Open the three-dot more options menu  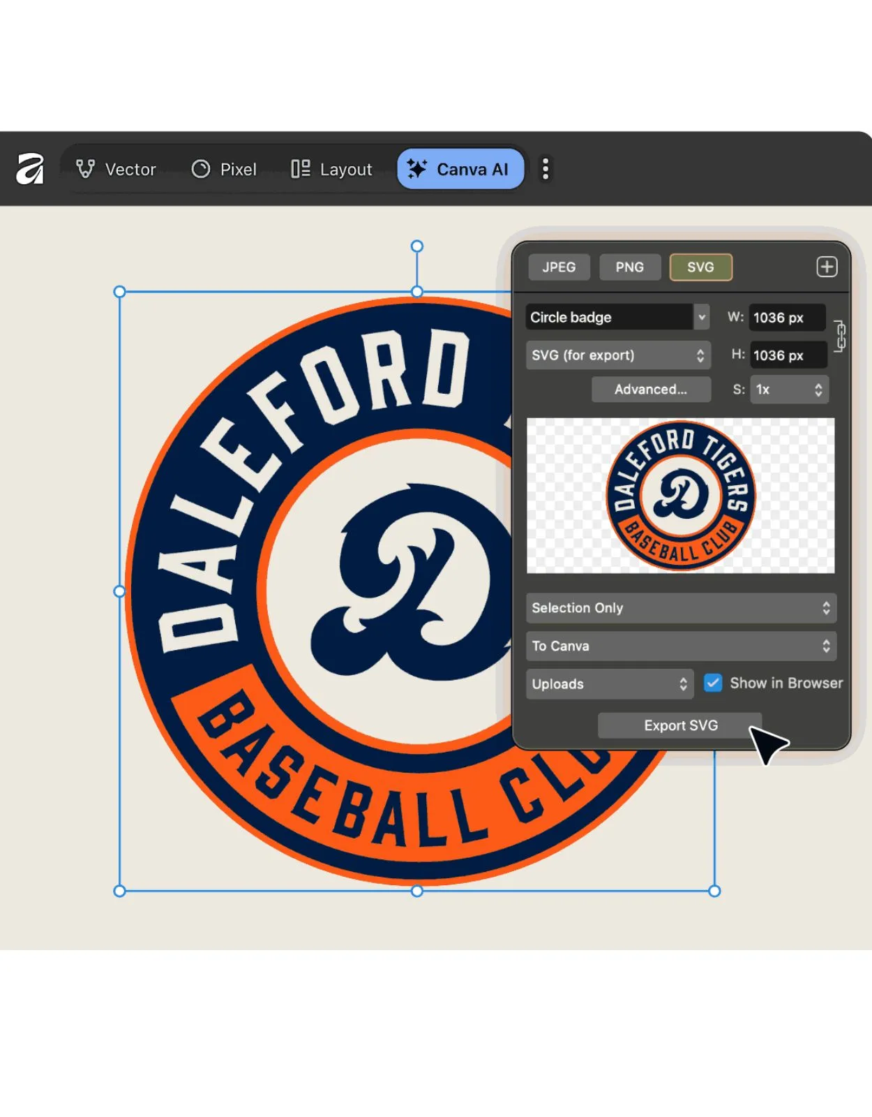click(x=546, y=169)
